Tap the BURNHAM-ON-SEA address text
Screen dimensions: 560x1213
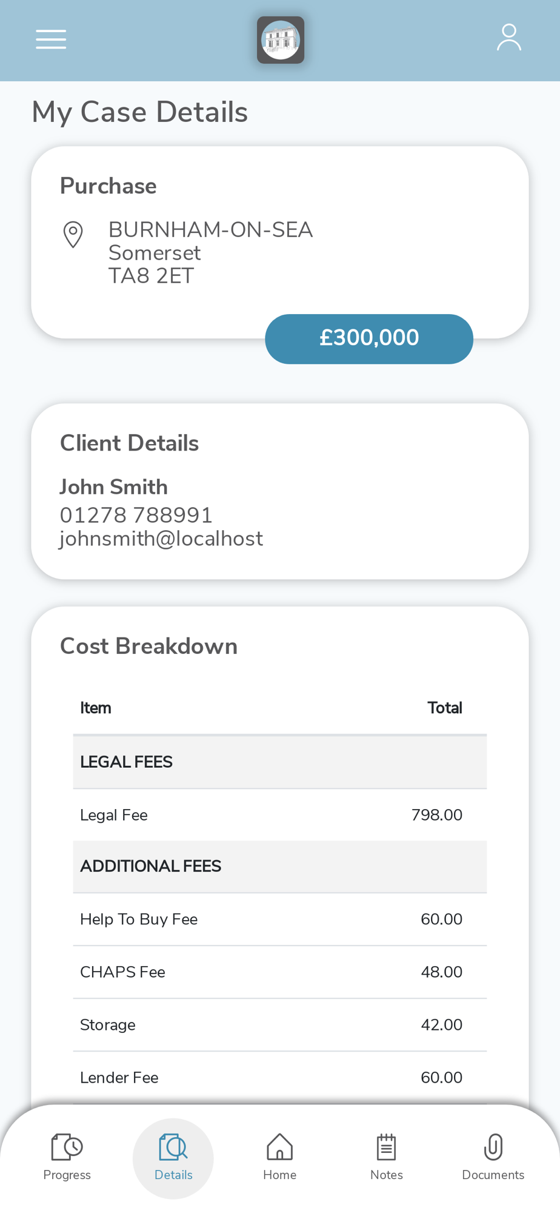210,230
